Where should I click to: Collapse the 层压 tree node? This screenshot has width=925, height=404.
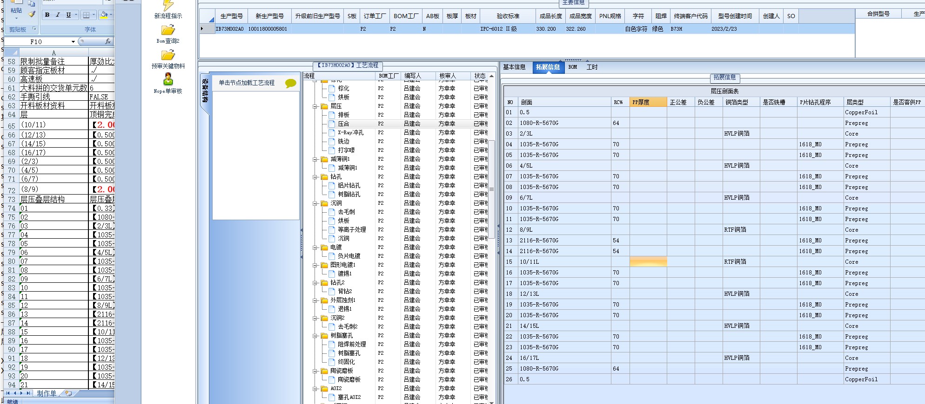pos(315,106)
